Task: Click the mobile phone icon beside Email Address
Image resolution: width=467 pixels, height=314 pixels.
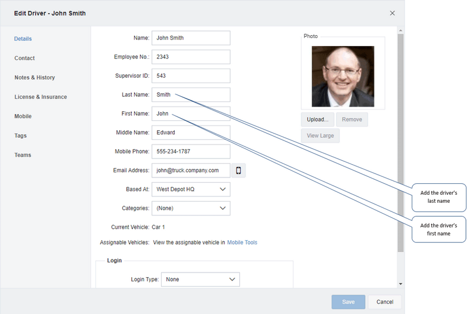Action: point(238,171)
